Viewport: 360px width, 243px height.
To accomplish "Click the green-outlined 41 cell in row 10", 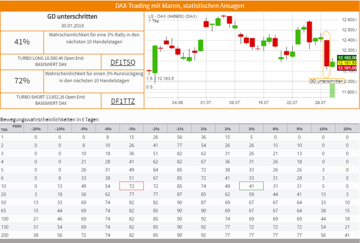I will [x=251, y=186].
